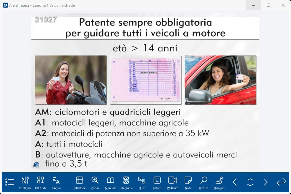The width and height of the screenshot is (291, 194).
Task: Go to the next slide arrow
Action: coord(266,182)
